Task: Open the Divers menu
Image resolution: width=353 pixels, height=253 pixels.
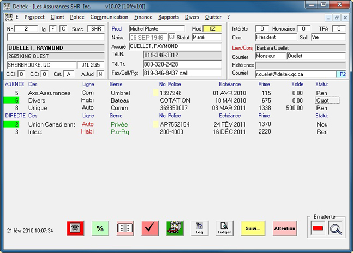Action: (192, 17)
